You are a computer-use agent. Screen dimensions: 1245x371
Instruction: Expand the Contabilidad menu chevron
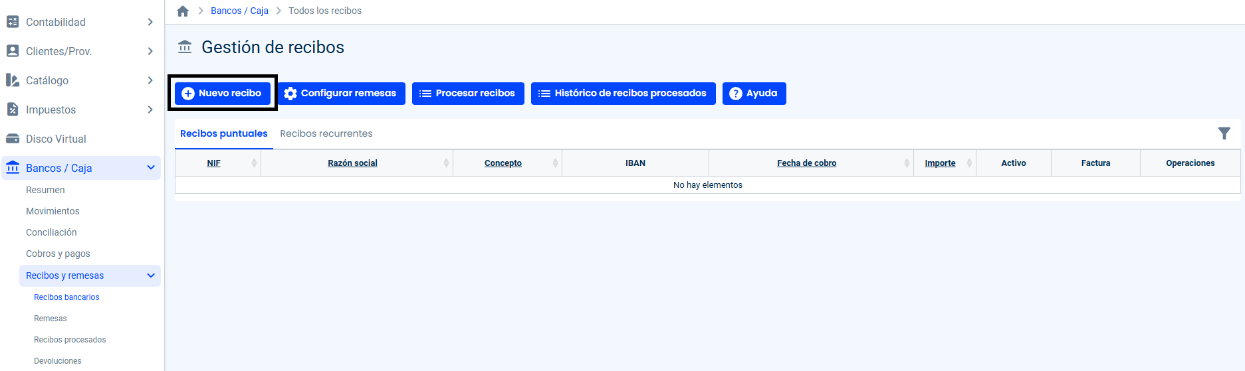coord(150,22)
